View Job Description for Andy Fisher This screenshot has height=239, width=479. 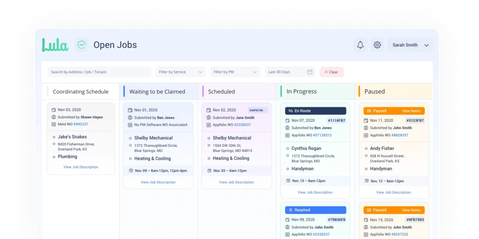[x=394, y=192]
